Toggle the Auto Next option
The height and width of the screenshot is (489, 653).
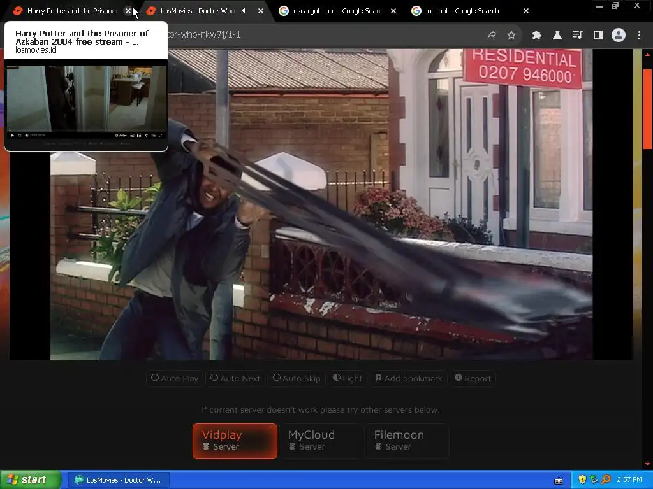tap(235, 378)
